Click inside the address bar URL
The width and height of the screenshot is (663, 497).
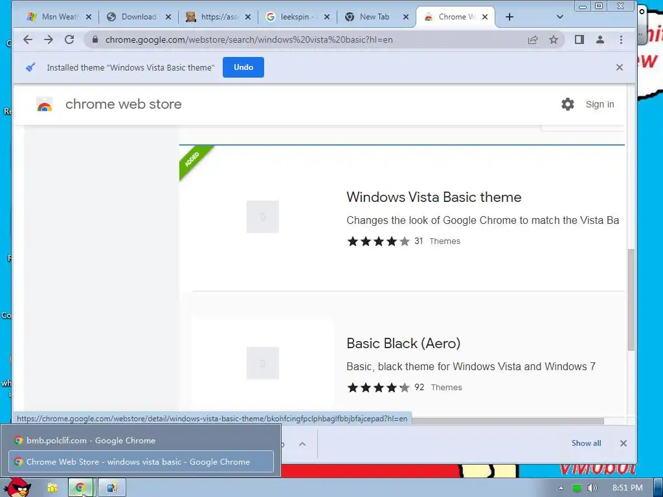[x=249, y=39]
